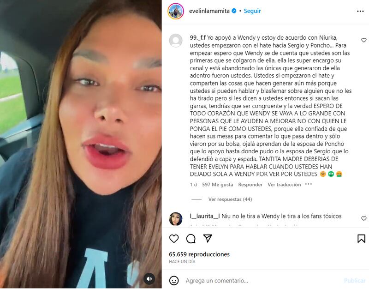Viewport: 369px width, 289px height.
Task: Open comment bubble icon below post
Action: pos(191,239)
